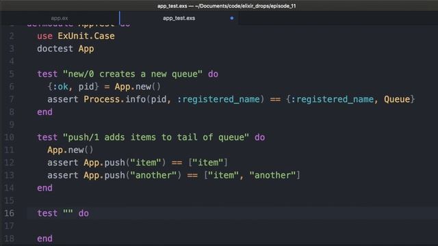Click the string "new/0 creates a new queue"

132,74
